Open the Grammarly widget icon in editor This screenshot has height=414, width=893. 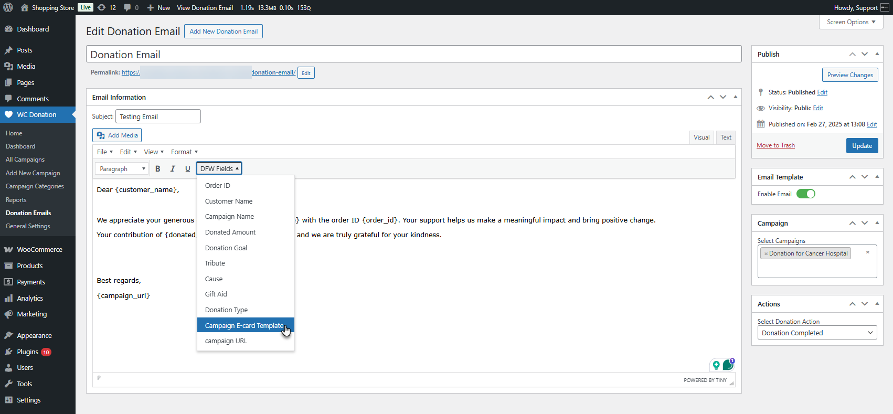pyautogui.click(x=728, y=365)
